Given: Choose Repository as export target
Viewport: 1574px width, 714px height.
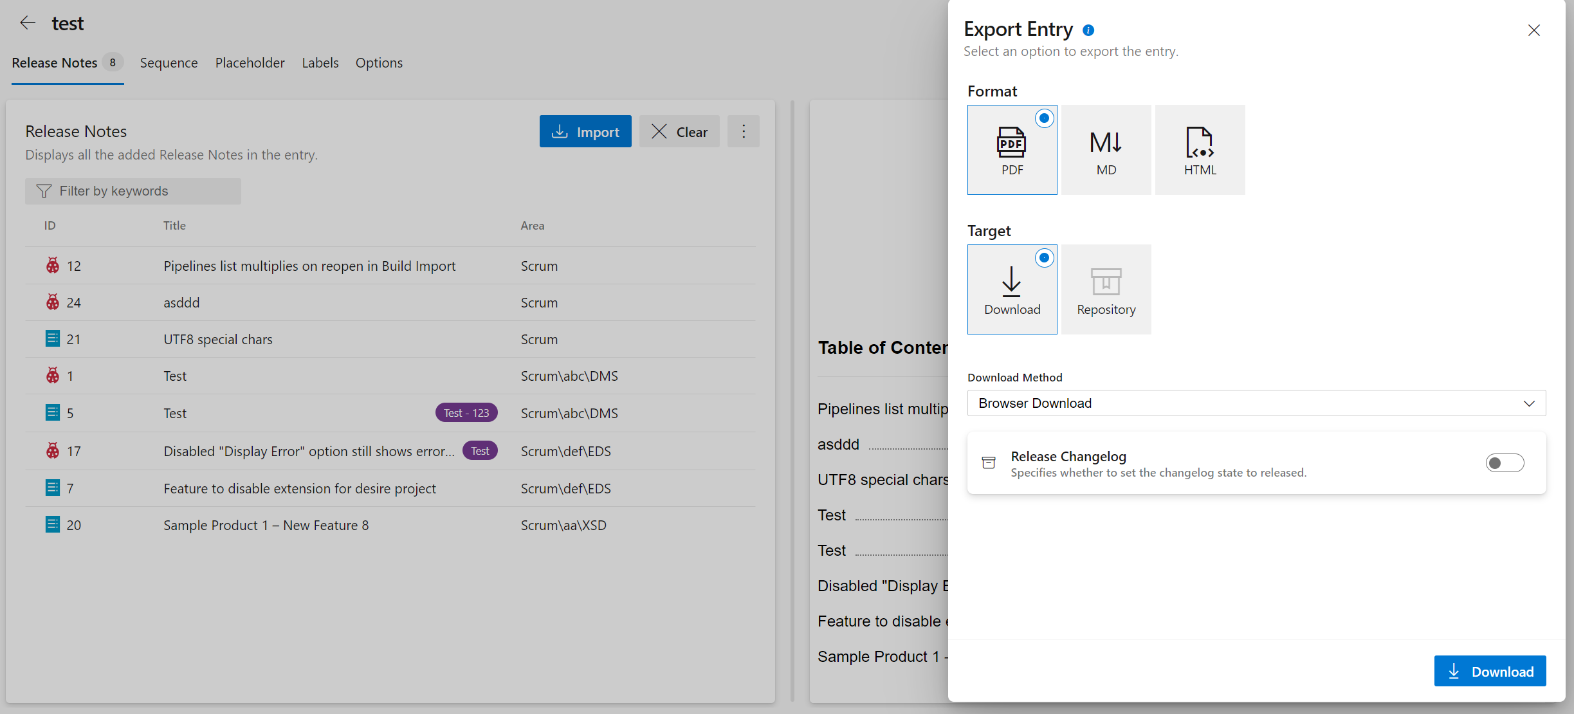Looking at the screenshot, I should 1105,289.
